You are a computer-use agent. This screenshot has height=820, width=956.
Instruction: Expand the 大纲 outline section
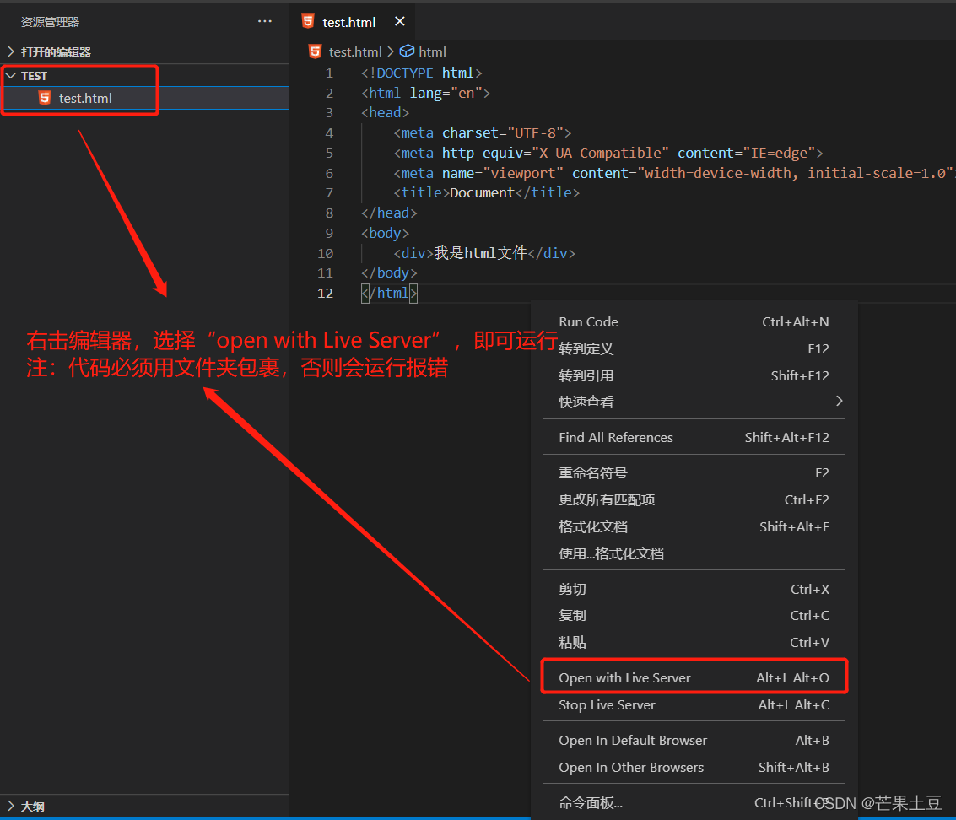point(144,806)
